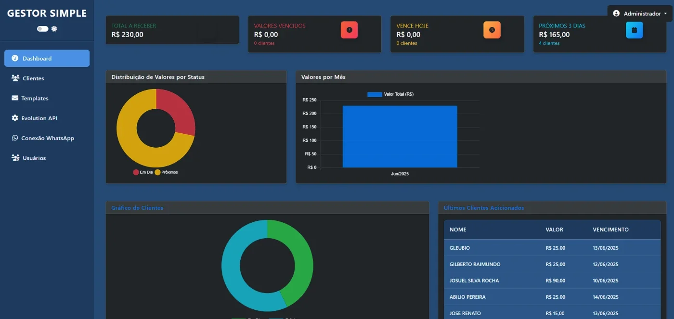Click the PRÓXIMOS 3 DIAS card title
This screenshot has width=674, height=319.
coord(562,26)
